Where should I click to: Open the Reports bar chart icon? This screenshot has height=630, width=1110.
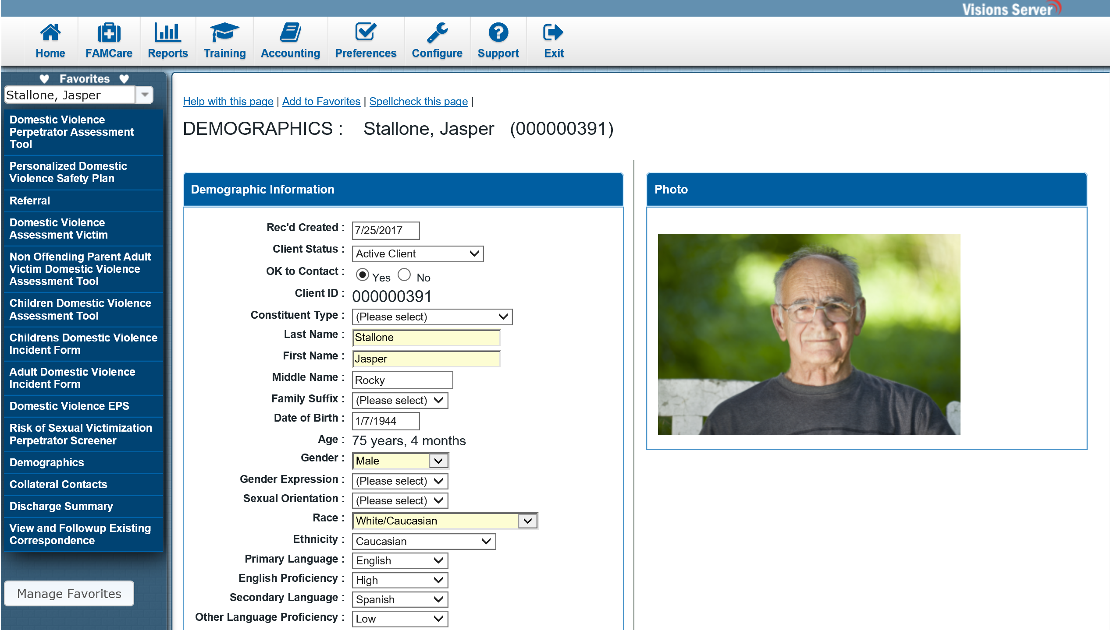pyautogui.click(x=167, y=33)
